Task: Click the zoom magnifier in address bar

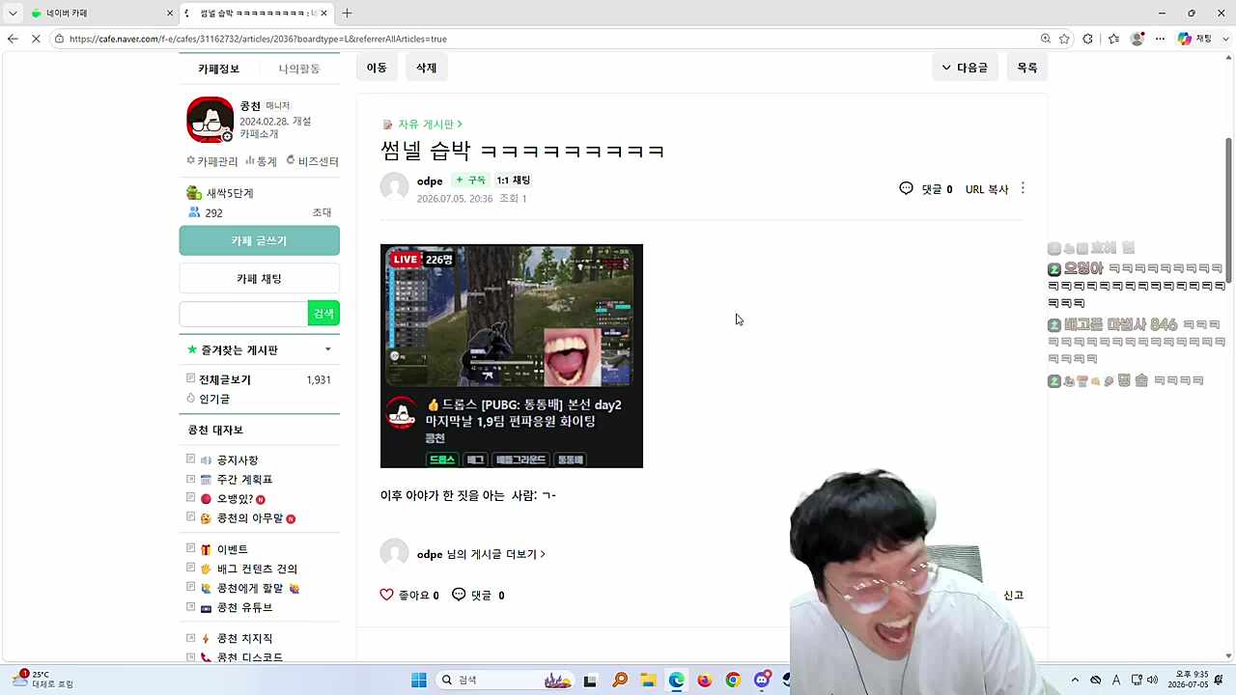Action: point(1046,39)
